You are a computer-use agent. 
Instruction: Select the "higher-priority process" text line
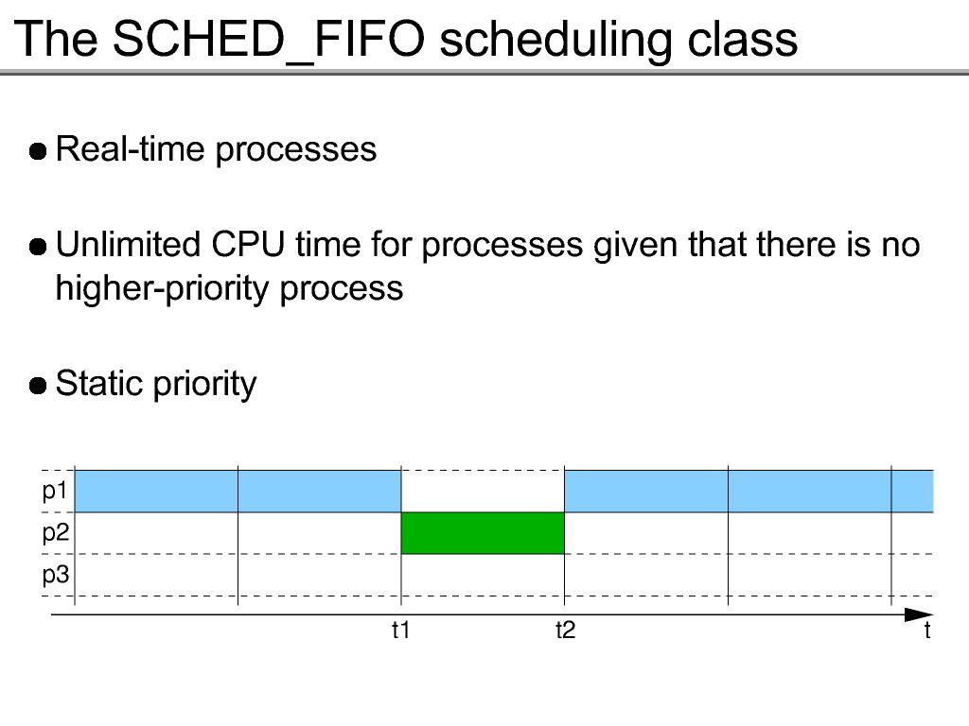(229, 287)
